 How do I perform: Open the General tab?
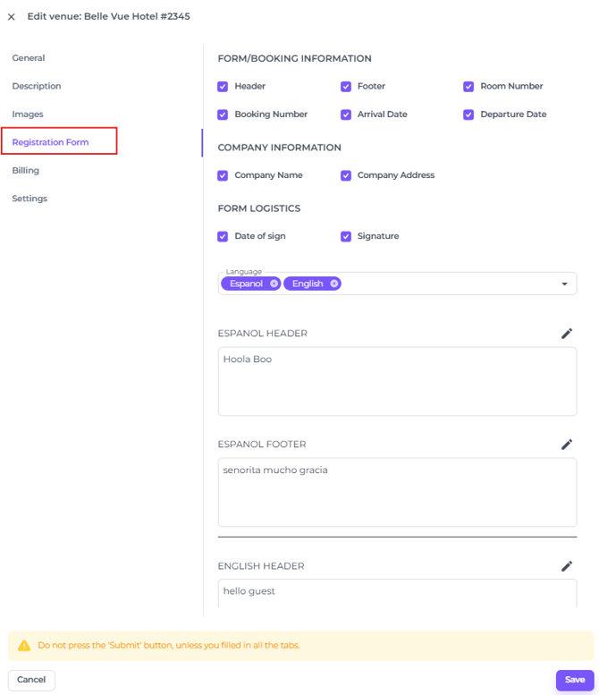(x=29, y=58)
